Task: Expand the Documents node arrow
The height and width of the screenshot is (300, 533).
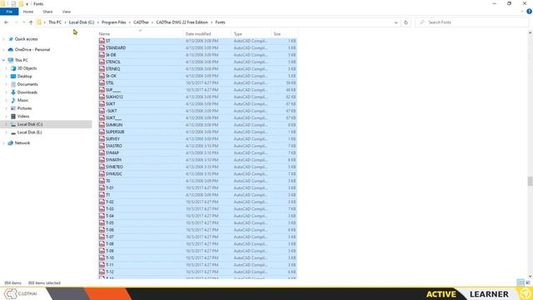Action: coord(6,84)
